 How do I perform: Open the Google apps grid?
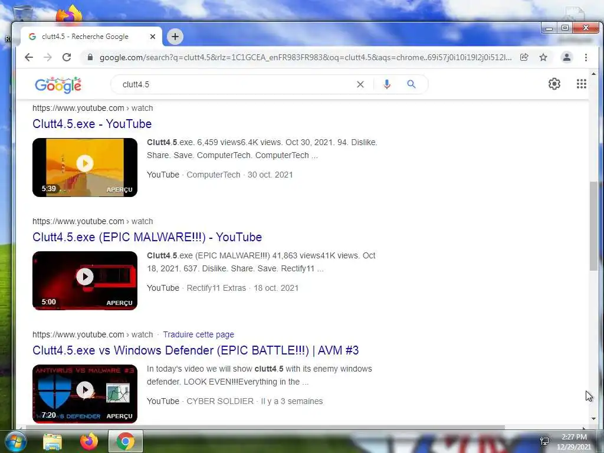coord(581,84)
